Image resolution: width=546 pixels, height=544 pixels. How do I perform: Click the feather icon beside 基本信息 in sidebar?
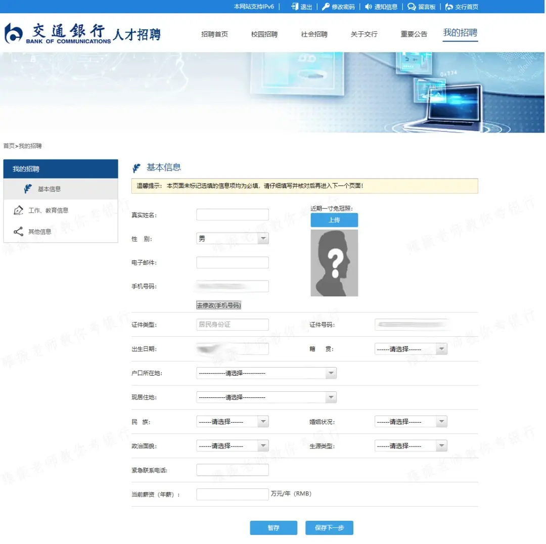point(28,189)
